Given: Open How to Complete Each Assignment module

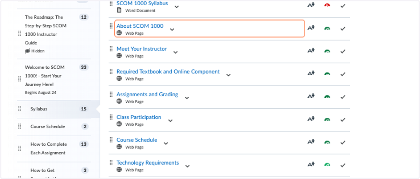Looking at the screenshot, I should click(48, 148).
